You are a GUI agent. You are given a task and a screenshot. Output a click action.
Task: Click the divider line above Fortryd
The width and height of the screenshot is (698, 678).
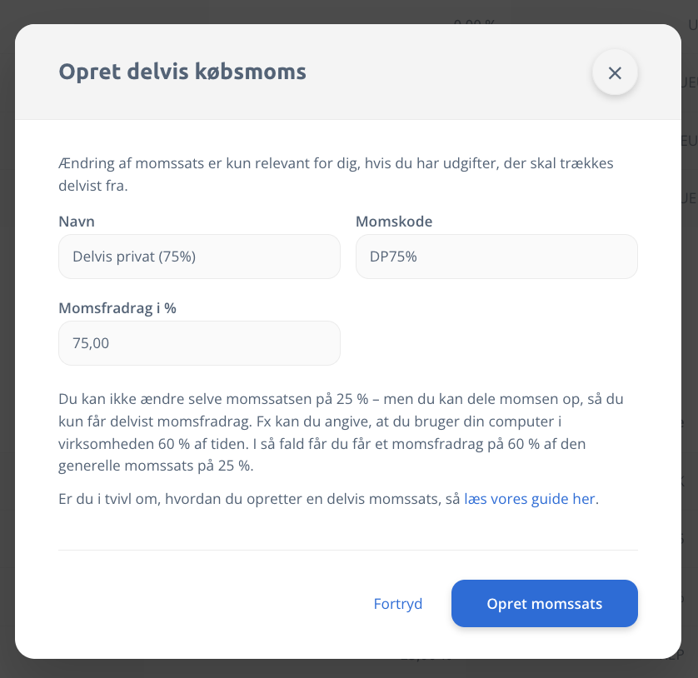coord(348,550)
